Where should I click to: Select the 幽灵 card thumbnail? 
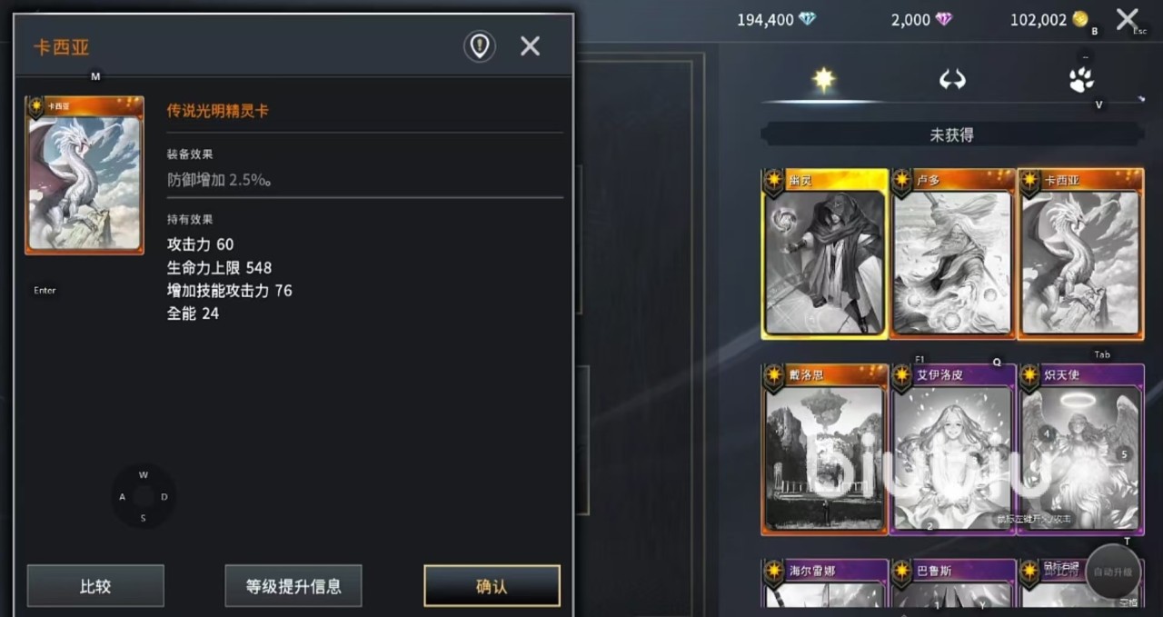point(824,254)
